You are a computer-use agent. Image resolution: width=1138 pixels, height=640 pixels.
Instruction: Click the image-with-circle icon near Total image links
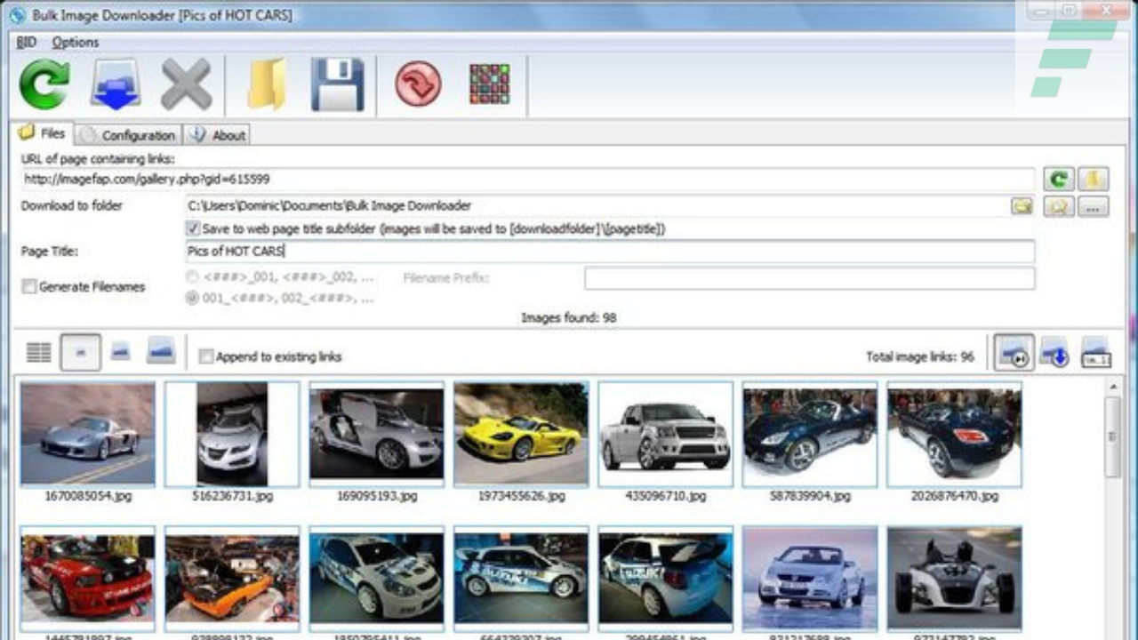click(x=1014, y=352)
